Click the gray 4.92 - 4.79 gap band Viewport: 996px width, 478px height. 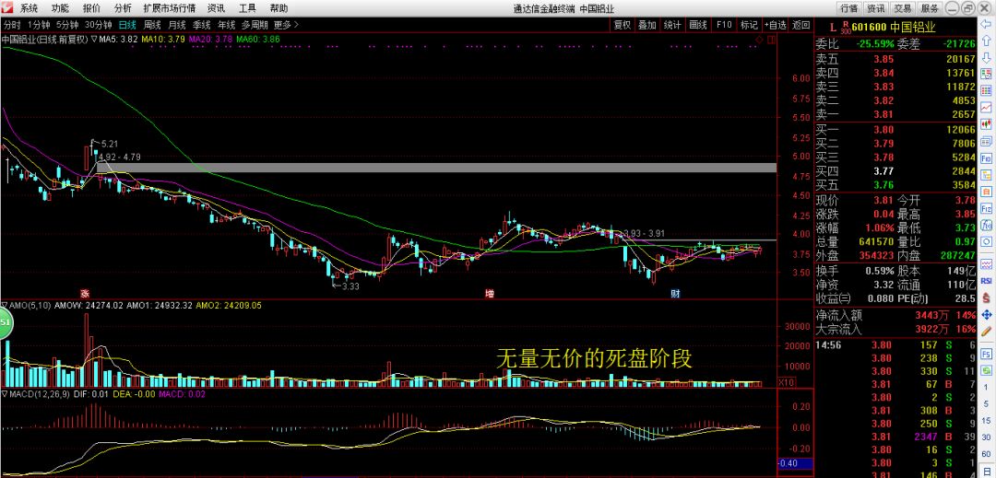[436, 168]
